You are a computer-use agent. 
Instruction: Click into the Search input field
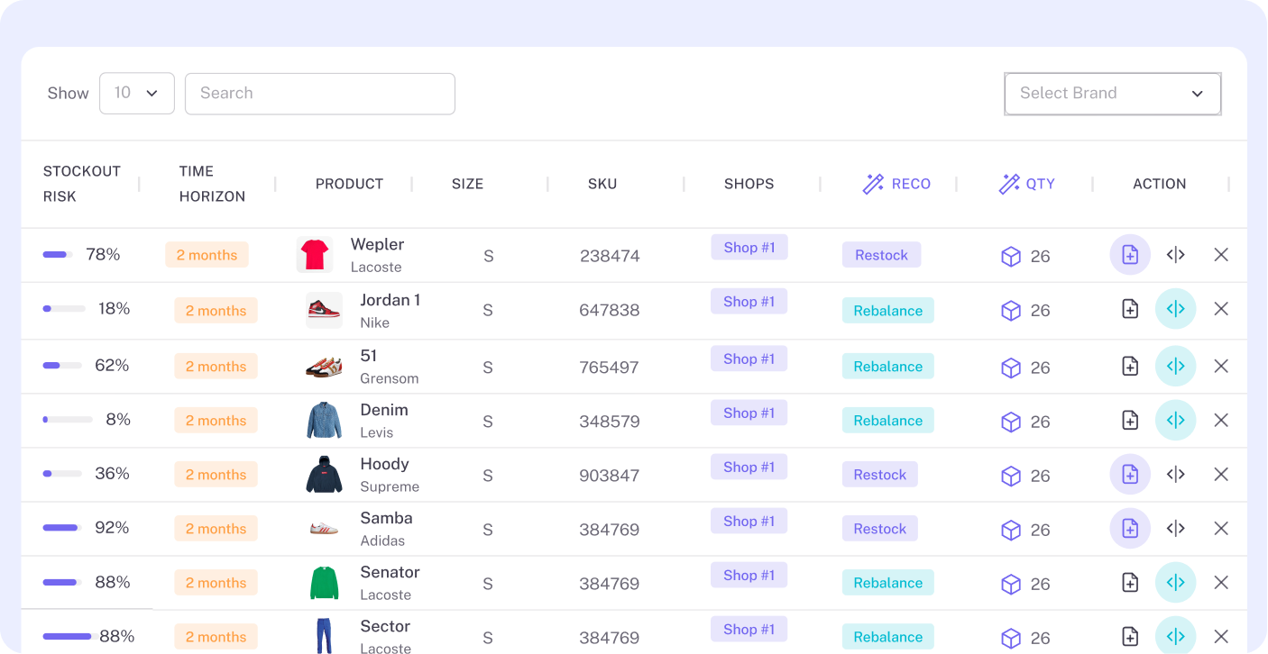coord(319,94)
